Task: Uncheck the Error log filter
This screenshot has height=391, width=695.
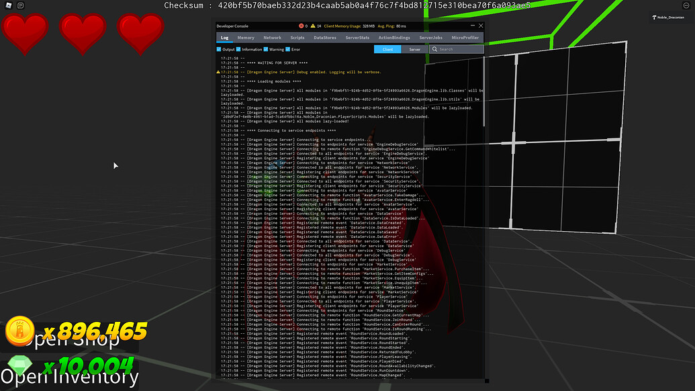Action: click(x=287, y=48)
